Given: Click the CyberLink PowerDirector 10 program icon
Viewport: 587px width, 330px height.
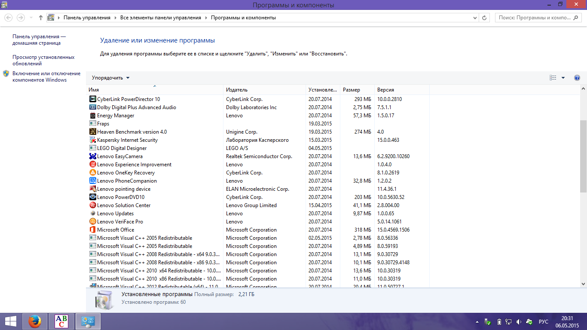Looking at the screenshot, I should [x=92, y=99].
